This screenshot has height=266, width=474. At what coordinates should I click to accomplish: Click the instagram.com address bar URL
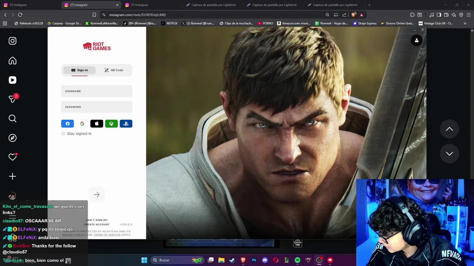coord(137,15)
